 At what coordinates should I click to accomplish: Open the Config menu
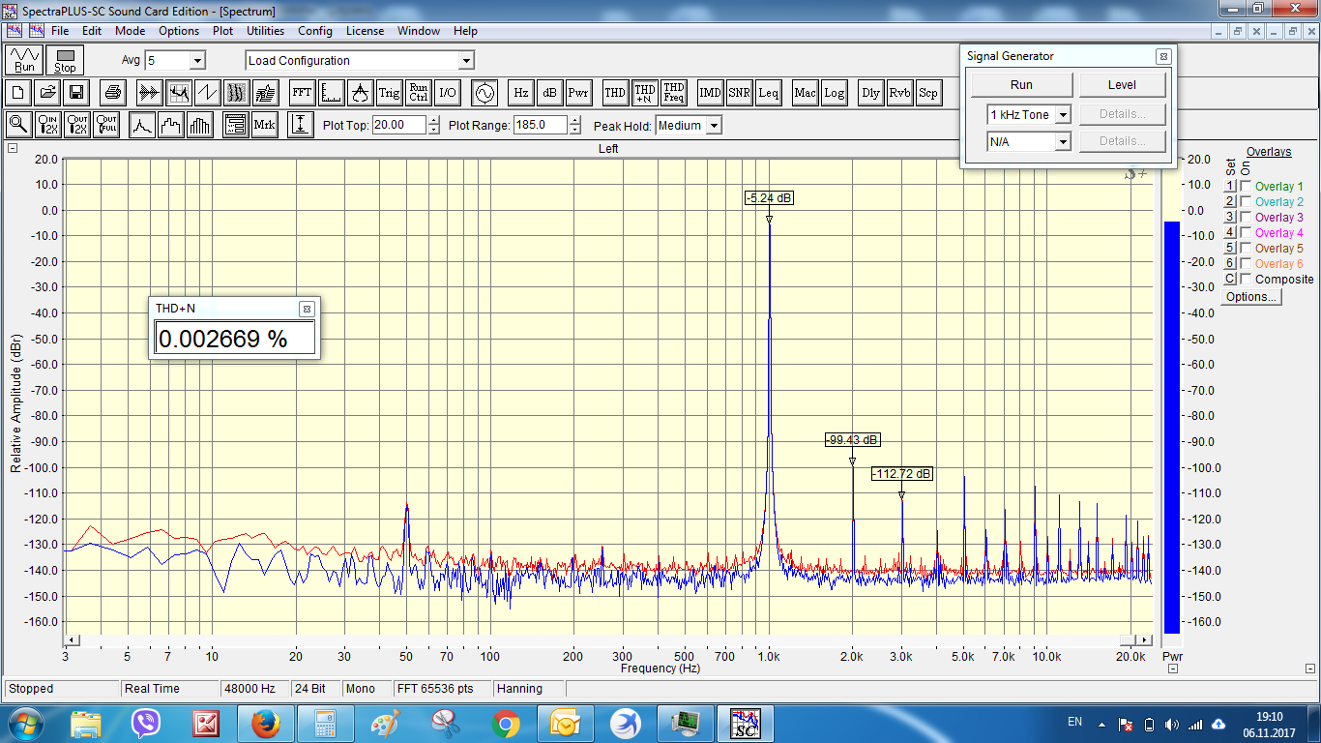pyautogui.click(x=314, y=31)
